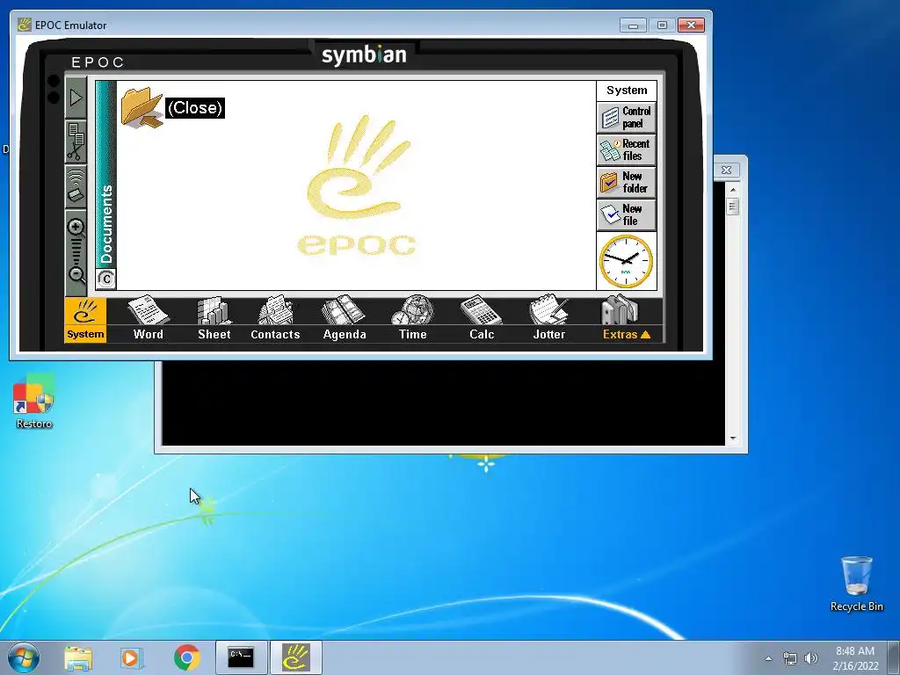Image resolution: width=900 pixels, height=675 pixels.
Task: Open the Windows Start menu
Action: (x=24, y=657)
